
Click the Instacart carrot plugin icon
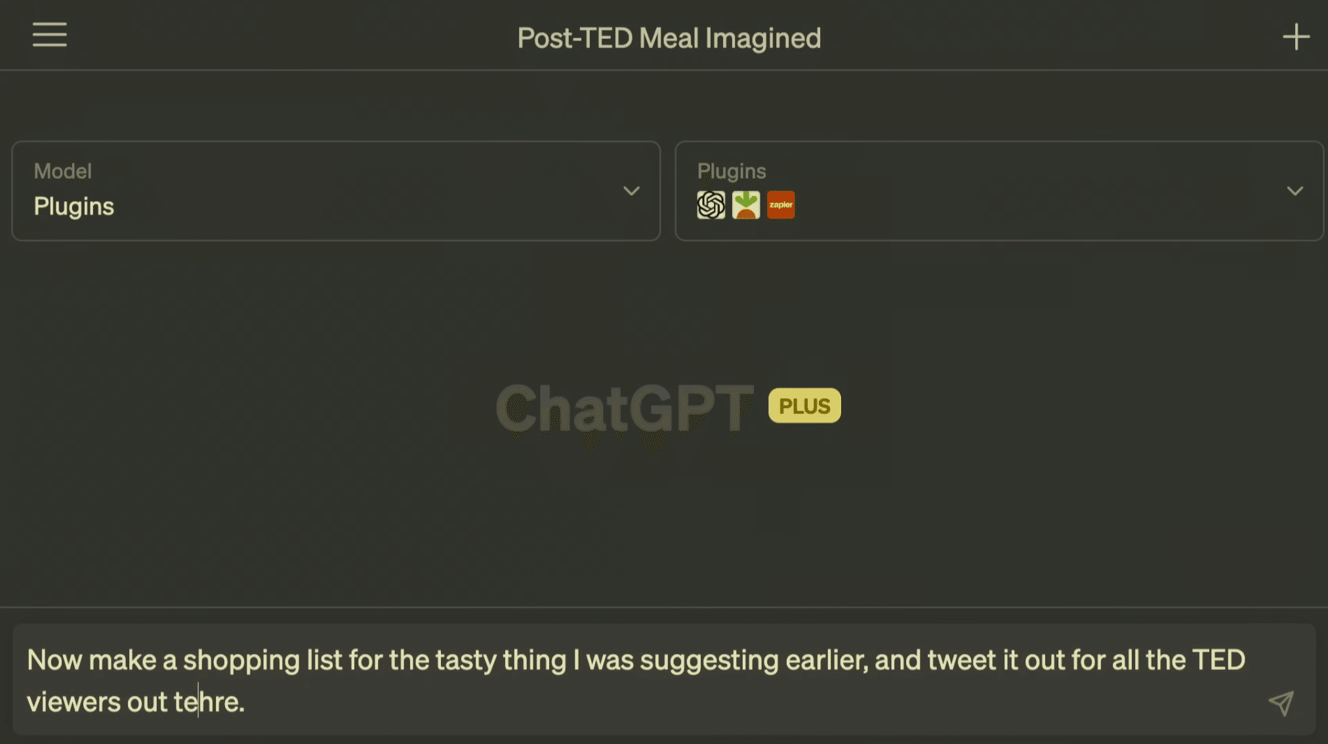click(746, 205)
